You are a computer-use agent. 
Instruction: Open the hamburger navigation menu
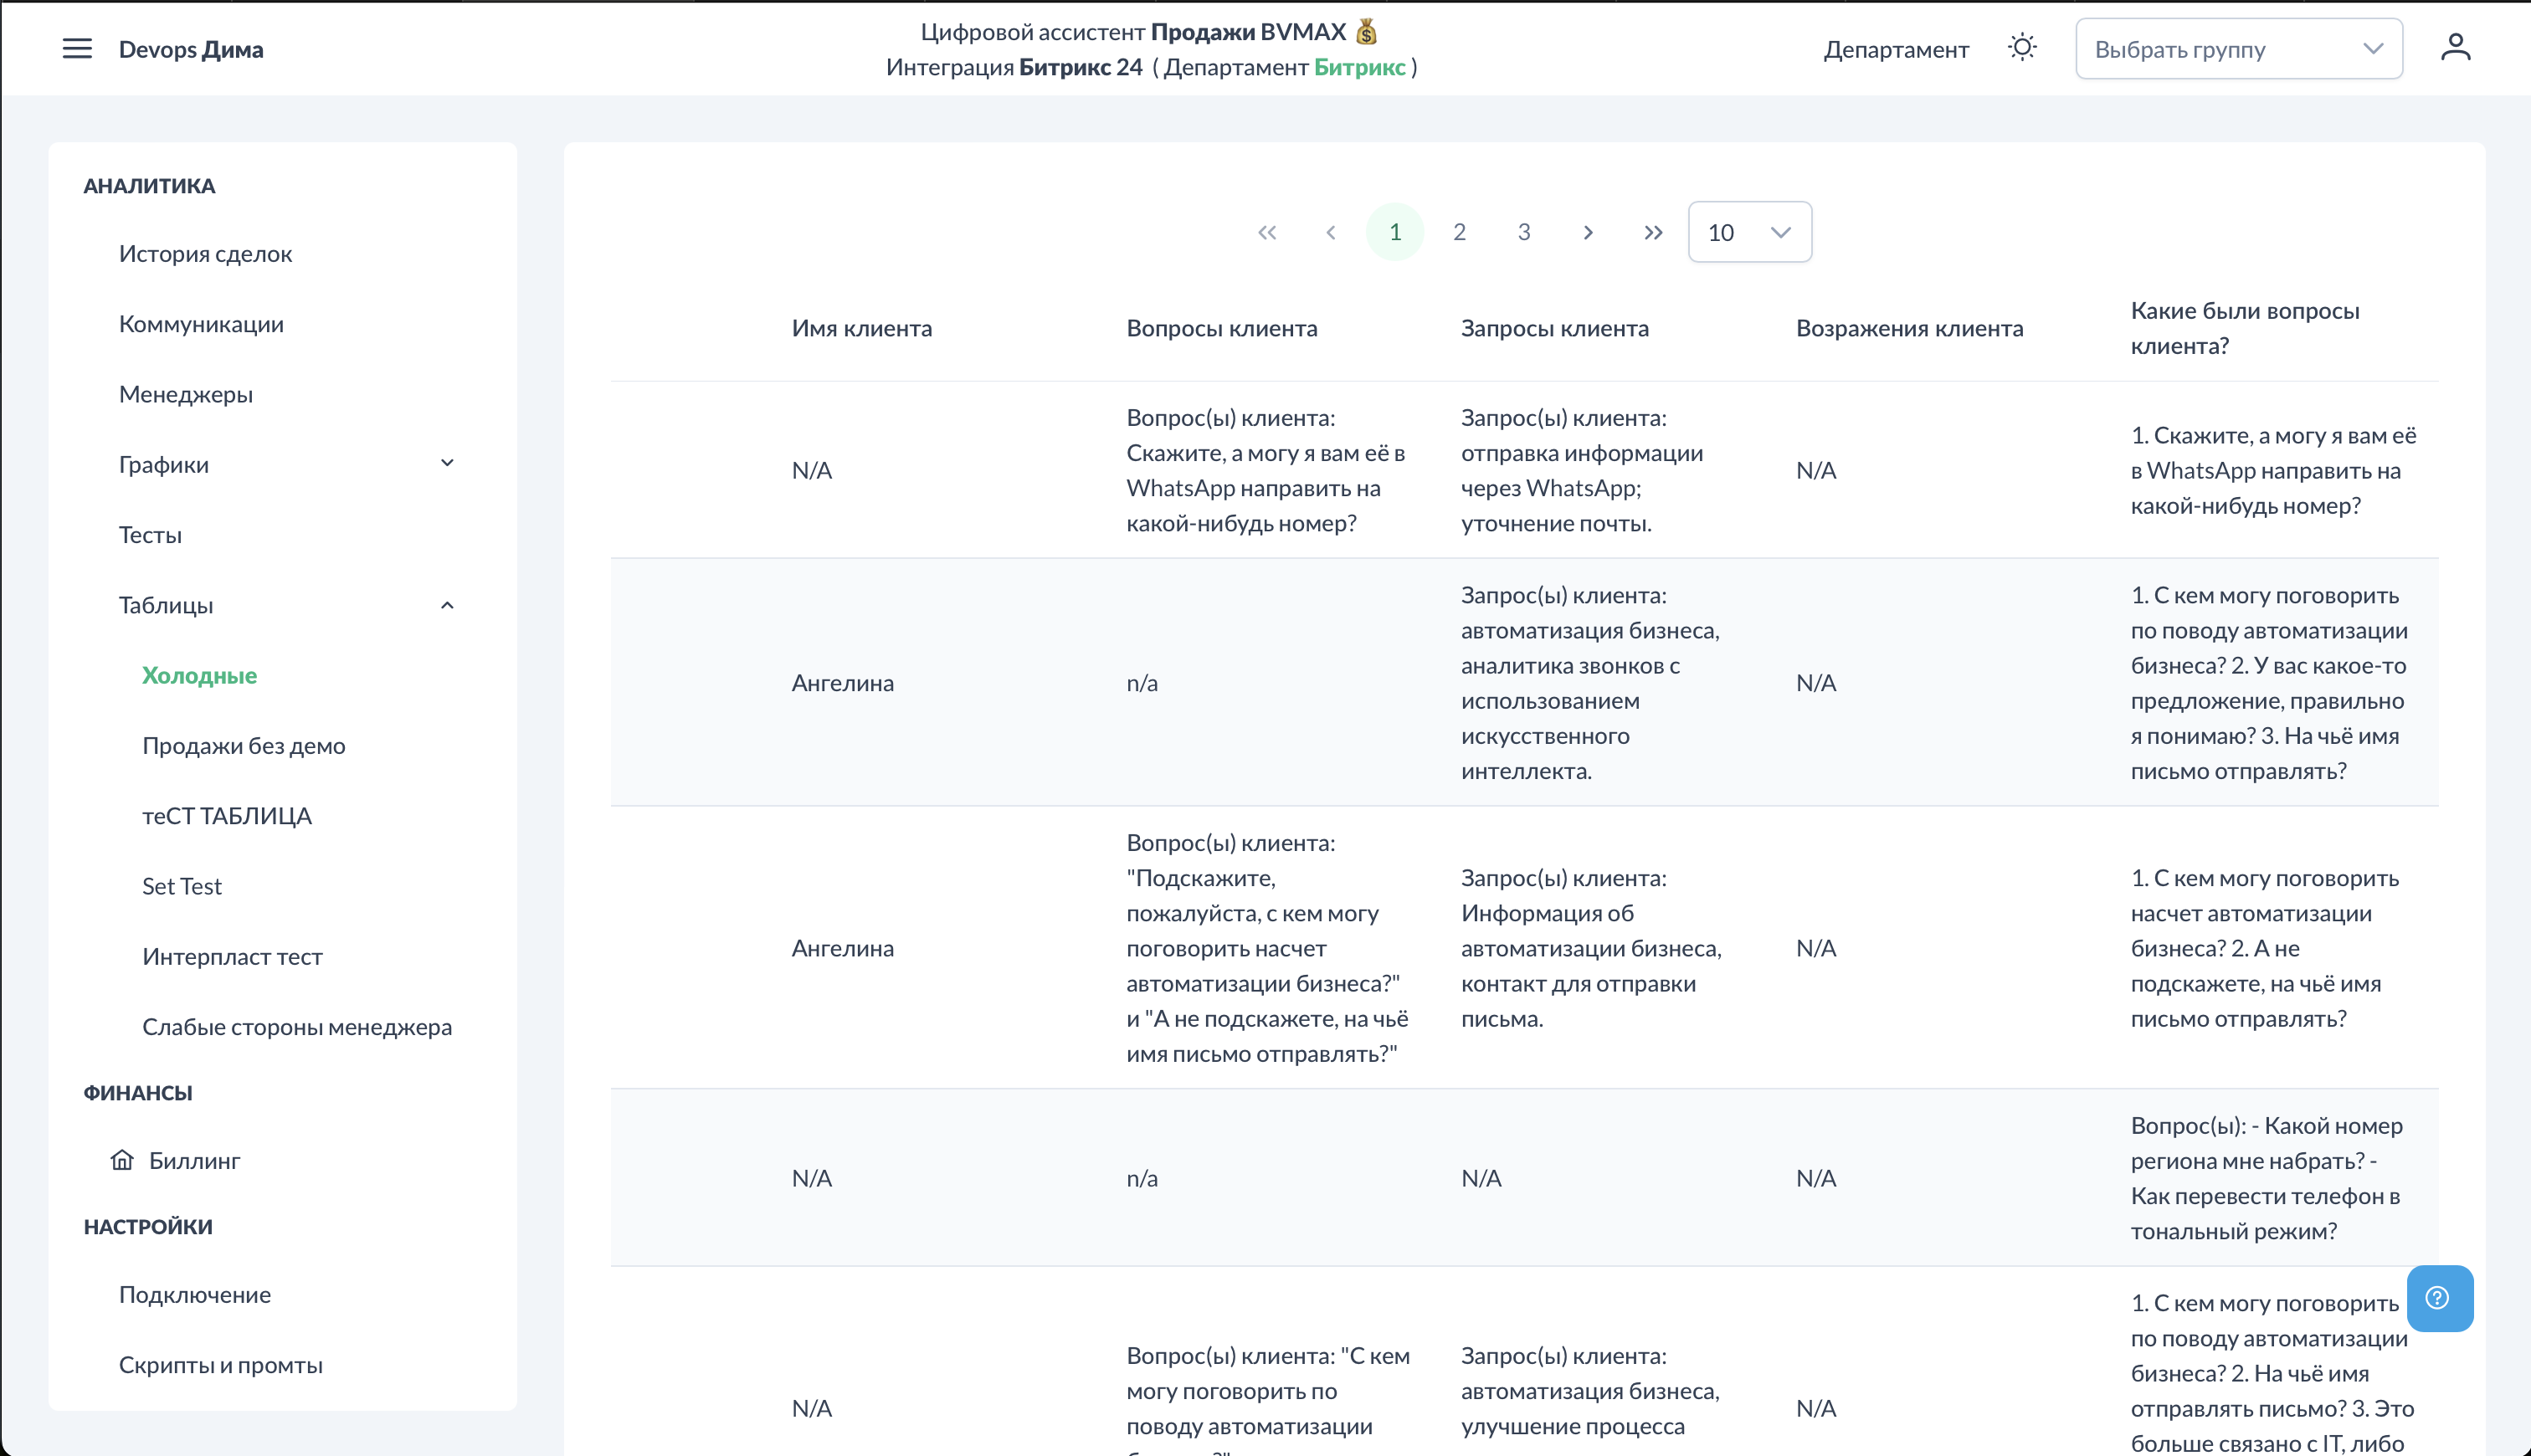coord(77,49)
